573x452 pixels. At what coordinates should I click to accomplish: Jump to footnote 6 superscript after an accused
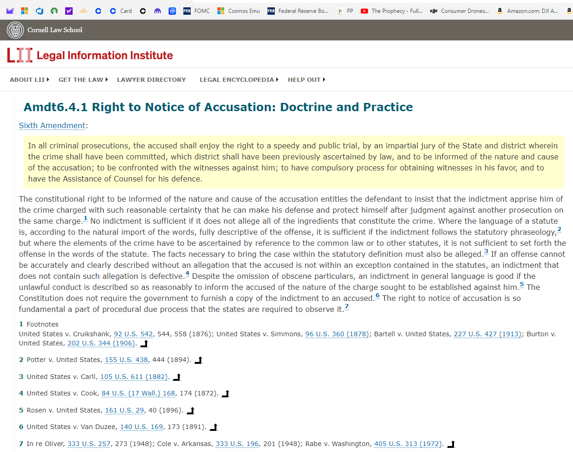[x=377, y=295]
